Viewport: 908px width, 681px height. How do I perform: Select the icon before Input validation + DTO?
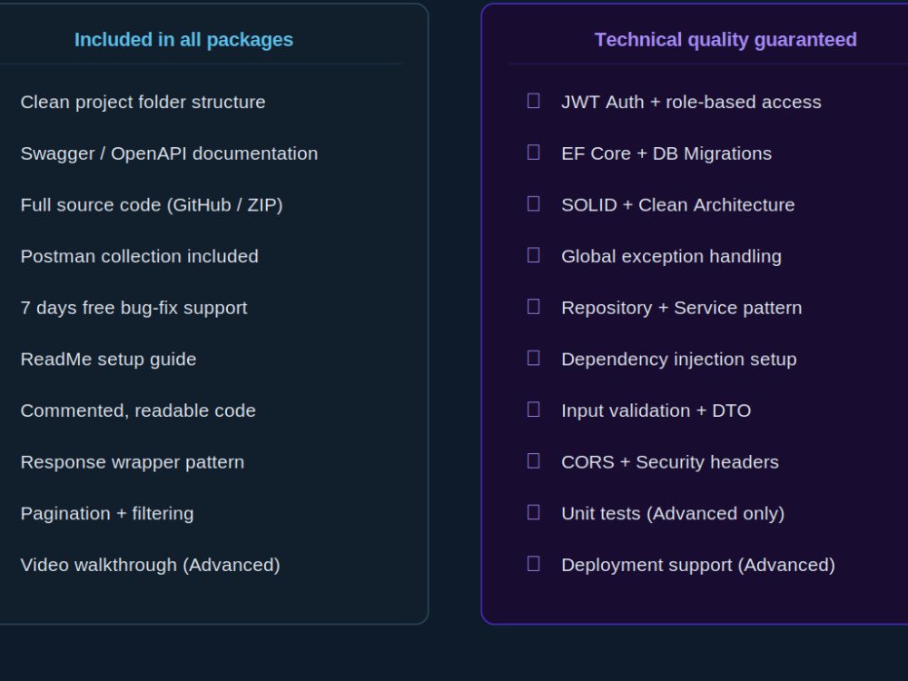point(533,410)
